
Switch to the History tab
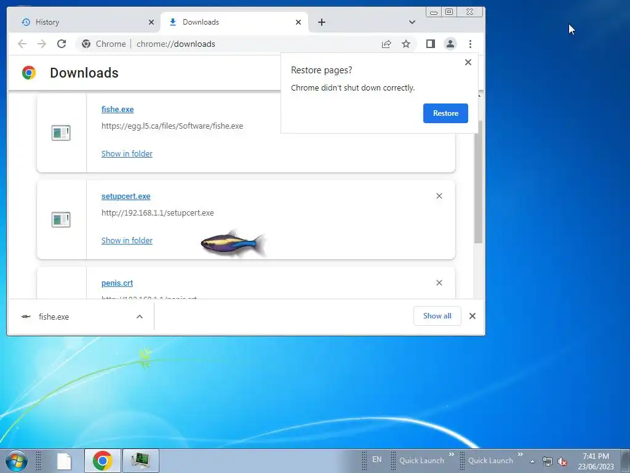[x=84, y=22]
